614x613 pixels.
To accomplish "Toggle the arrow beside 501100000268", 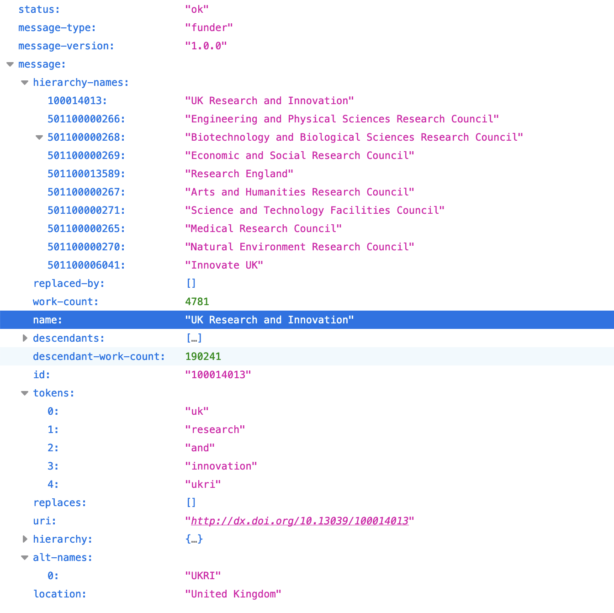I will 39,137.
